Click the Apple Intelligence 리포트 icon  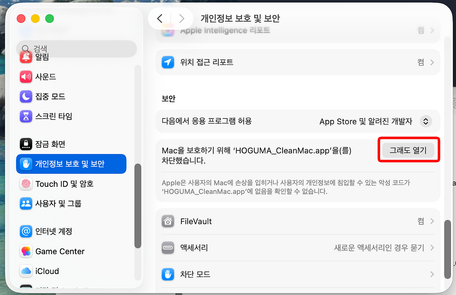(168, 31)
